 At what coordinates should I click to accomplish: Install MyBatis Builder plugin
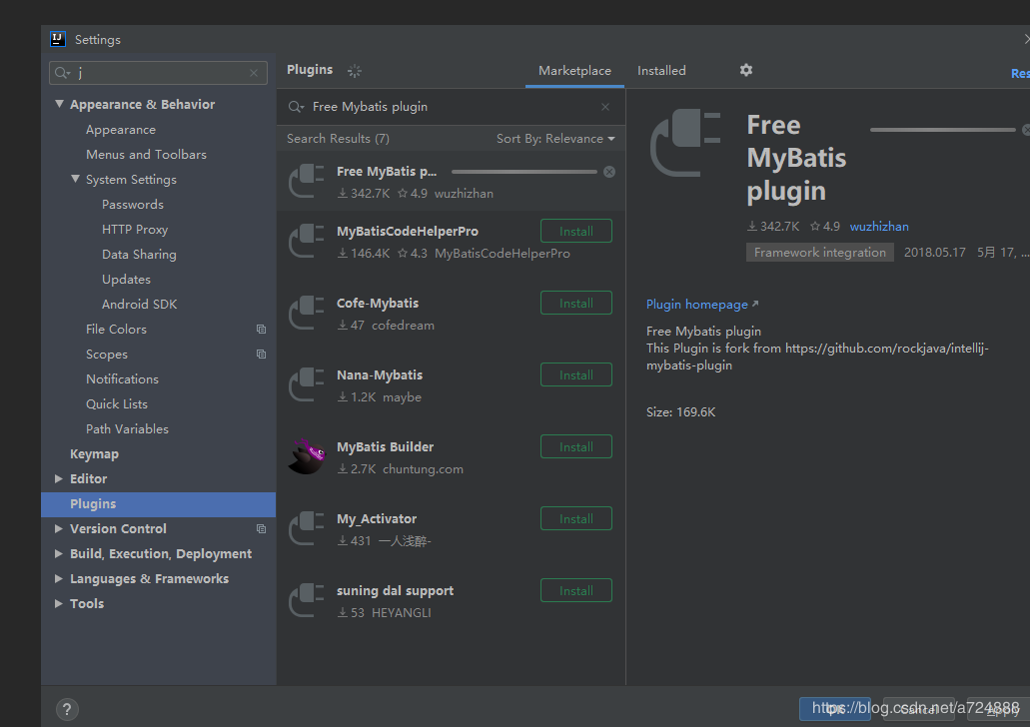point(576,446)
